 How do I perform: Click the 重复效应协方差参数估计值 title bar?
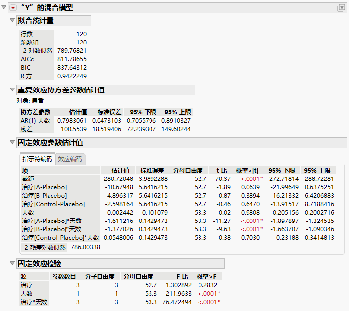[x=105, y=90]
